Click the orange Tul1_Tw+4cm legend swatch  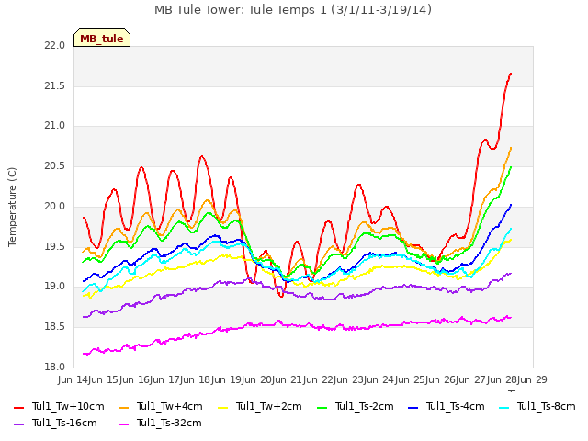point(123,407)
